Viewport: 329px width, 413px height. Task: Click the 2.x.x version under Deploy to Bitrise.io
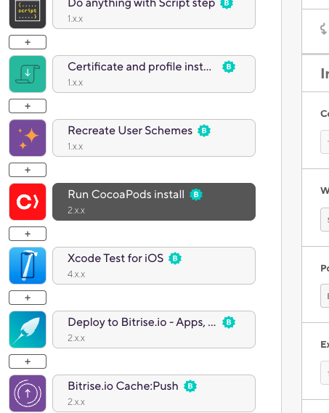point(76,338)
